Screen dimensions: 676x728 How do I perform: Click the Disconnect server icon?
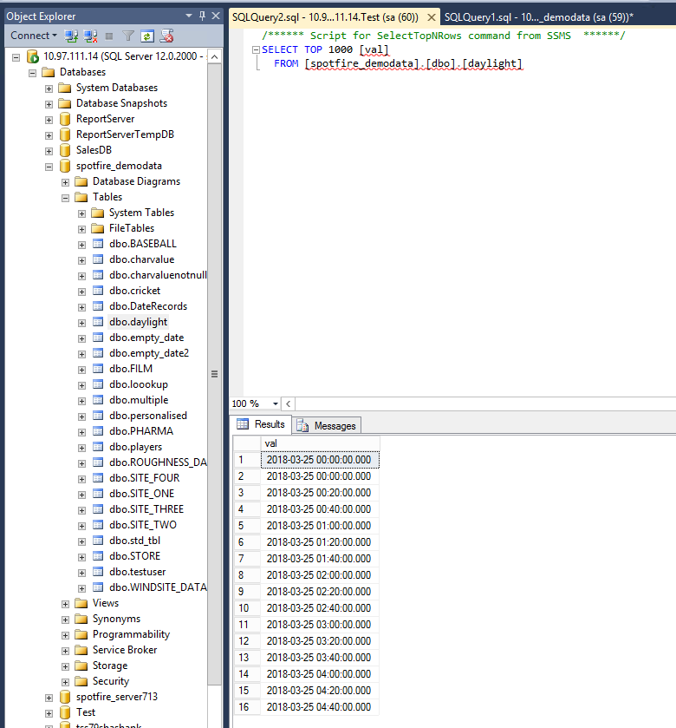[x=90, y=36]
